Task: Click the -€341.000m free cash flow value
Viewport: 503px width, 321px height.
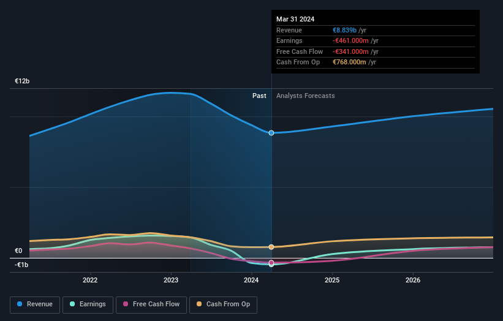Action: (350, 51)
